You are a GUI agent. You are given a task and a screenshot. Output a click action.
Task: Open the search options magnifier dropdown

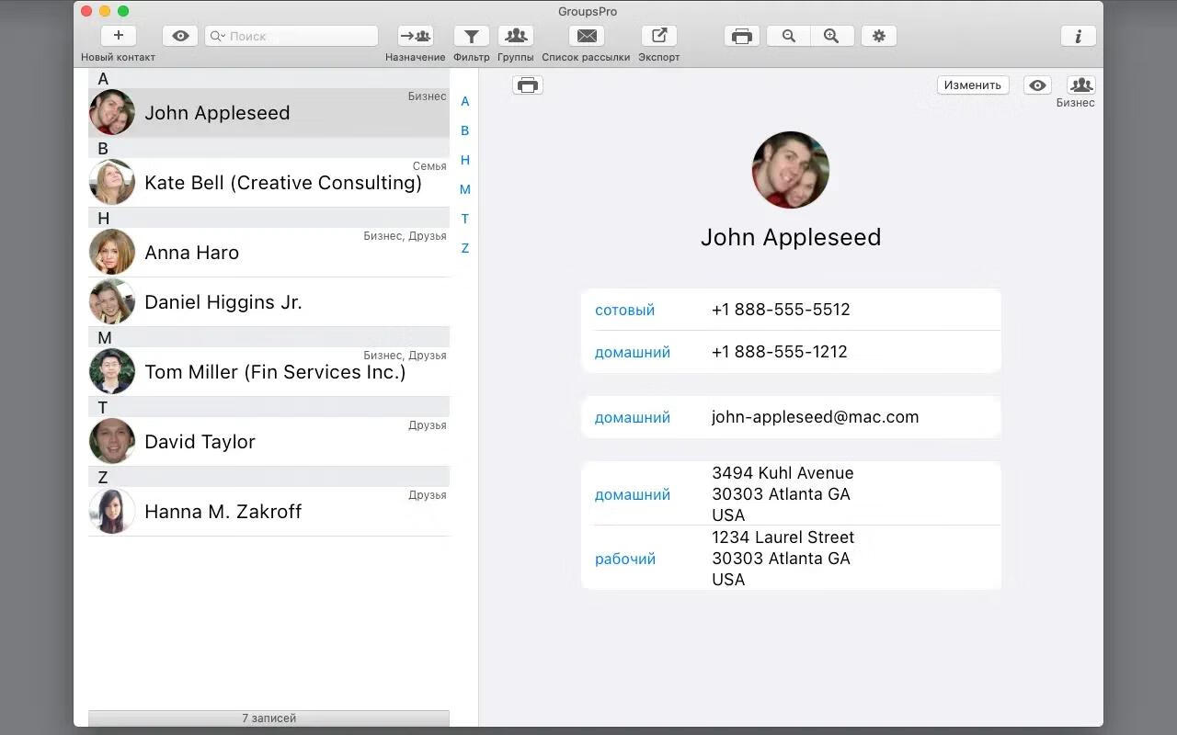(x=218, y=36)
